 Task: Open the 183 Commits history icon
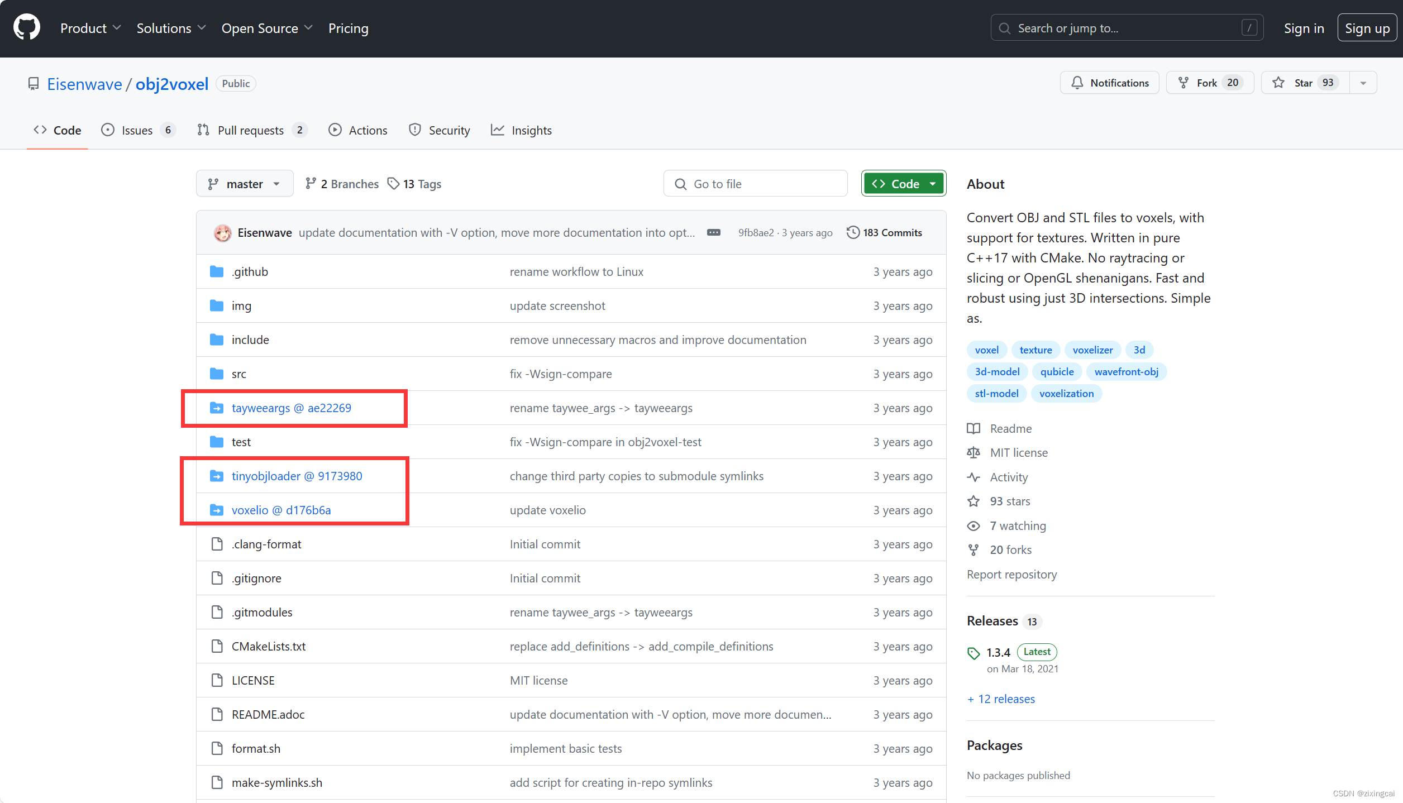pos(852,232)
